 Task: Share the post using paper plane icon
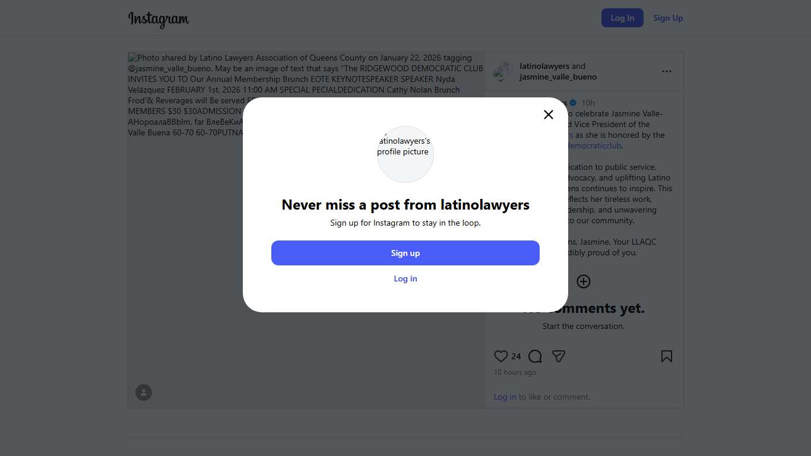[x=558, y=356]
